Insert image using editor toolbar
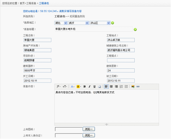This screenshot has height=139, width=171. [133, 87]
